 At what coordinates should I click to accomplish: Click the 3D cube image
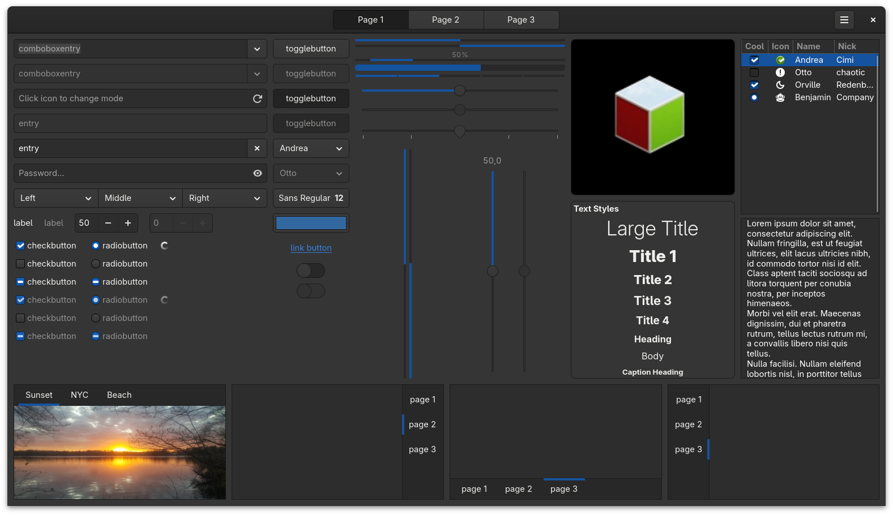tap(650, 115)
